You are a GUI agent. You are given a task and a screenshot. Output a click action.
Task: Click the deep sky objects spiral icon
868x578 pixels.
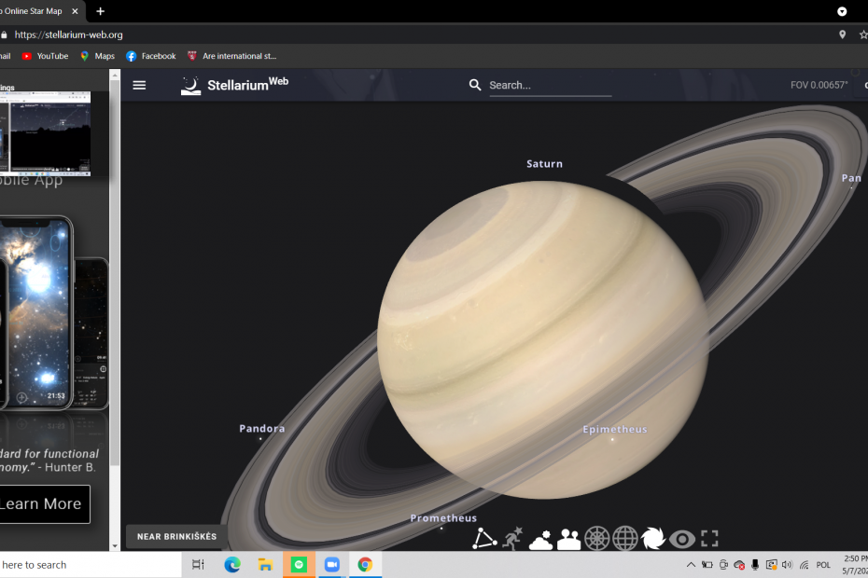coord(653,539)
